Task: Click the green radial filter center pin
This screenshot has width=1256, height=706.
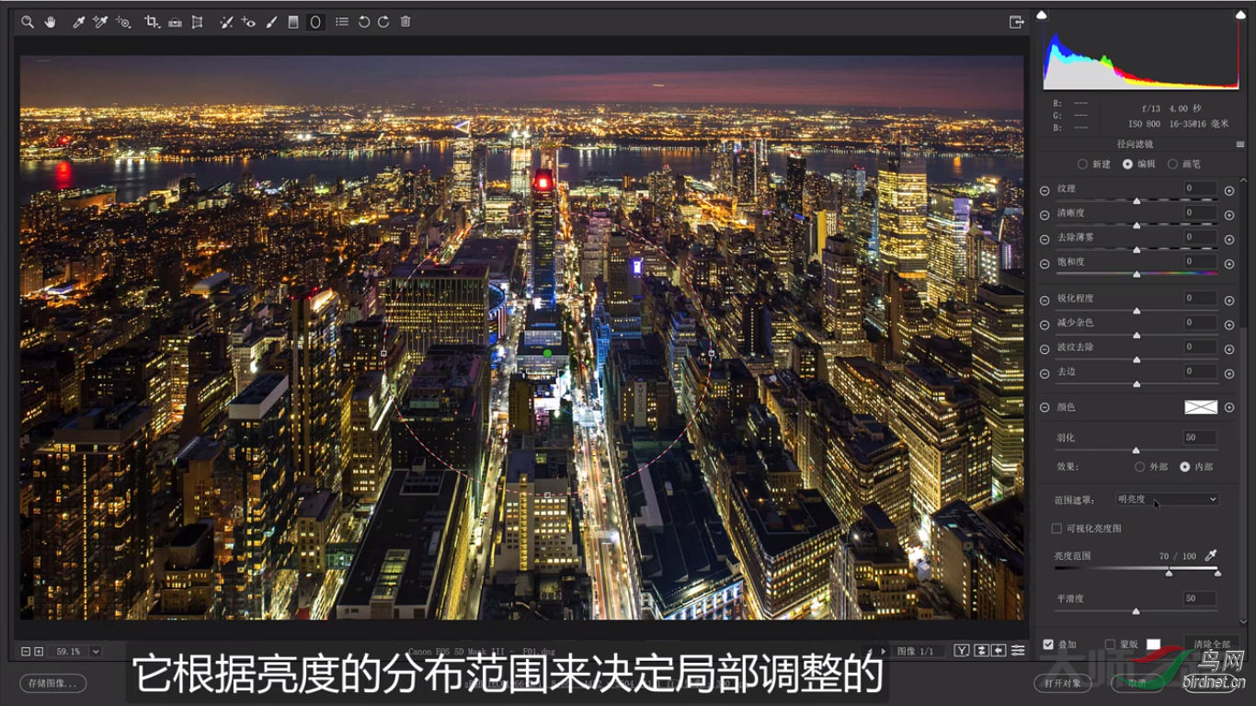Action: [x=547, y=353]
